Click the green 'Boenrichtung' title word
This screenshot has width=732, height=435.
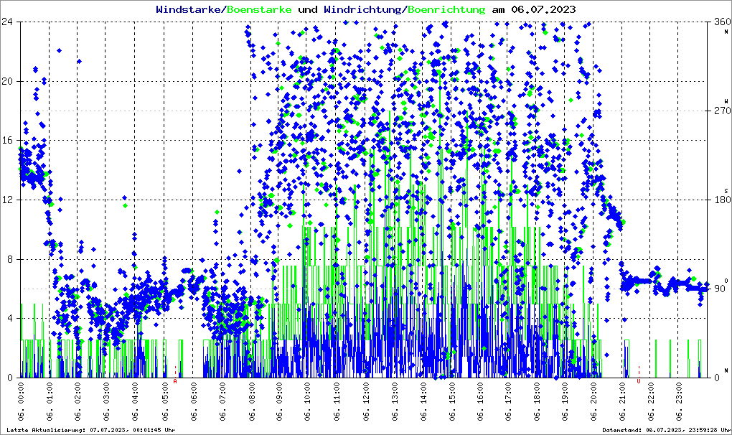[x=447, y=9]
